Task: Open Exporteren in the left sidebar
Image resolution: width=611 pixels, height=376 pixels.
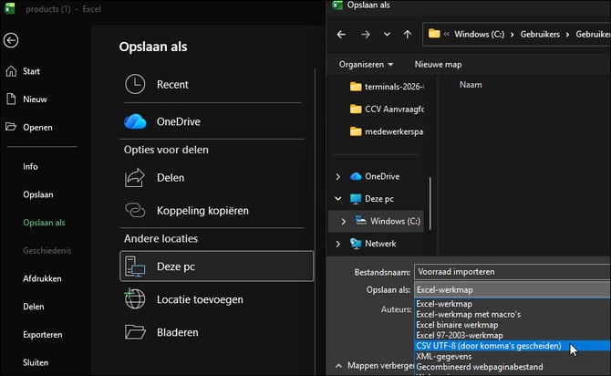Action: click(x=43, y=335)
